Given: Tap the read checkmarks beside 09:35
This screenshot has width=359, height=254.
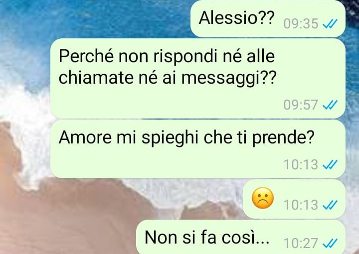Looking at the screenshot, I should pyautogui.click(x=330, y=23).
